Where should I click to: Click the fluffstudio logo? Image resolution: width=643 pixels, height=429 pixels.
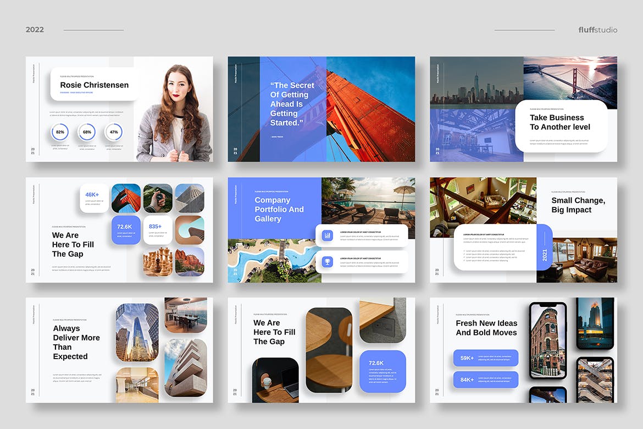[597, 30]
